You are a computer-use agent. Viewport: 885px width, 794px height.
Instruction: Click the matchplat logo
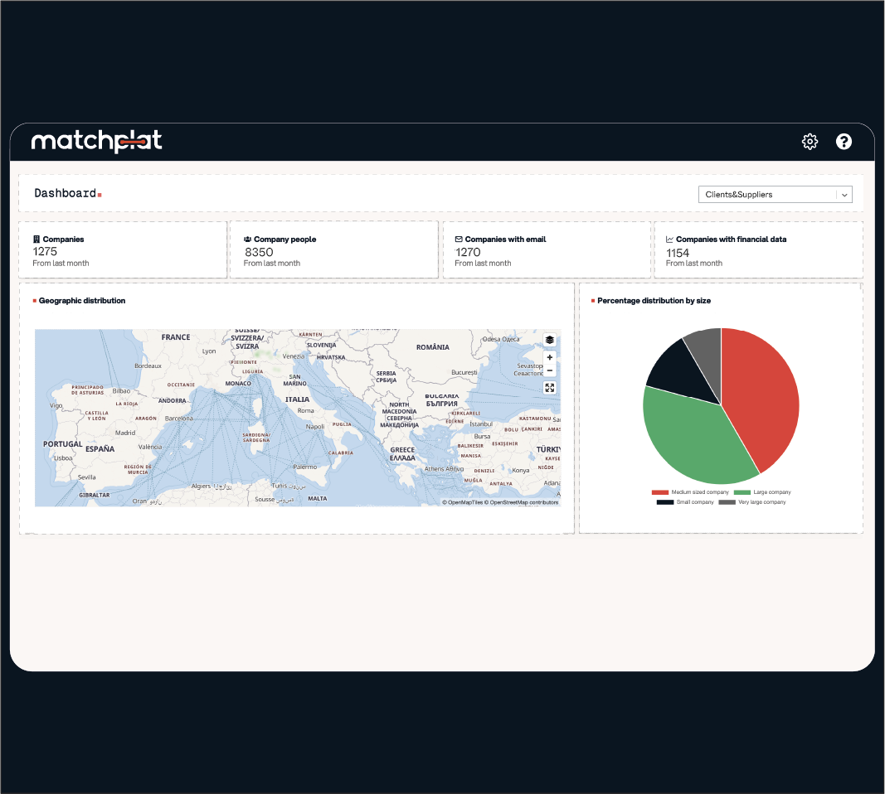[x=96, y=142]
